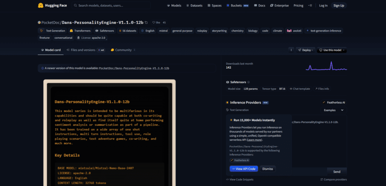Click the climate tag
The height and width of the screenshot is (186, 386).
click(277, 31)
